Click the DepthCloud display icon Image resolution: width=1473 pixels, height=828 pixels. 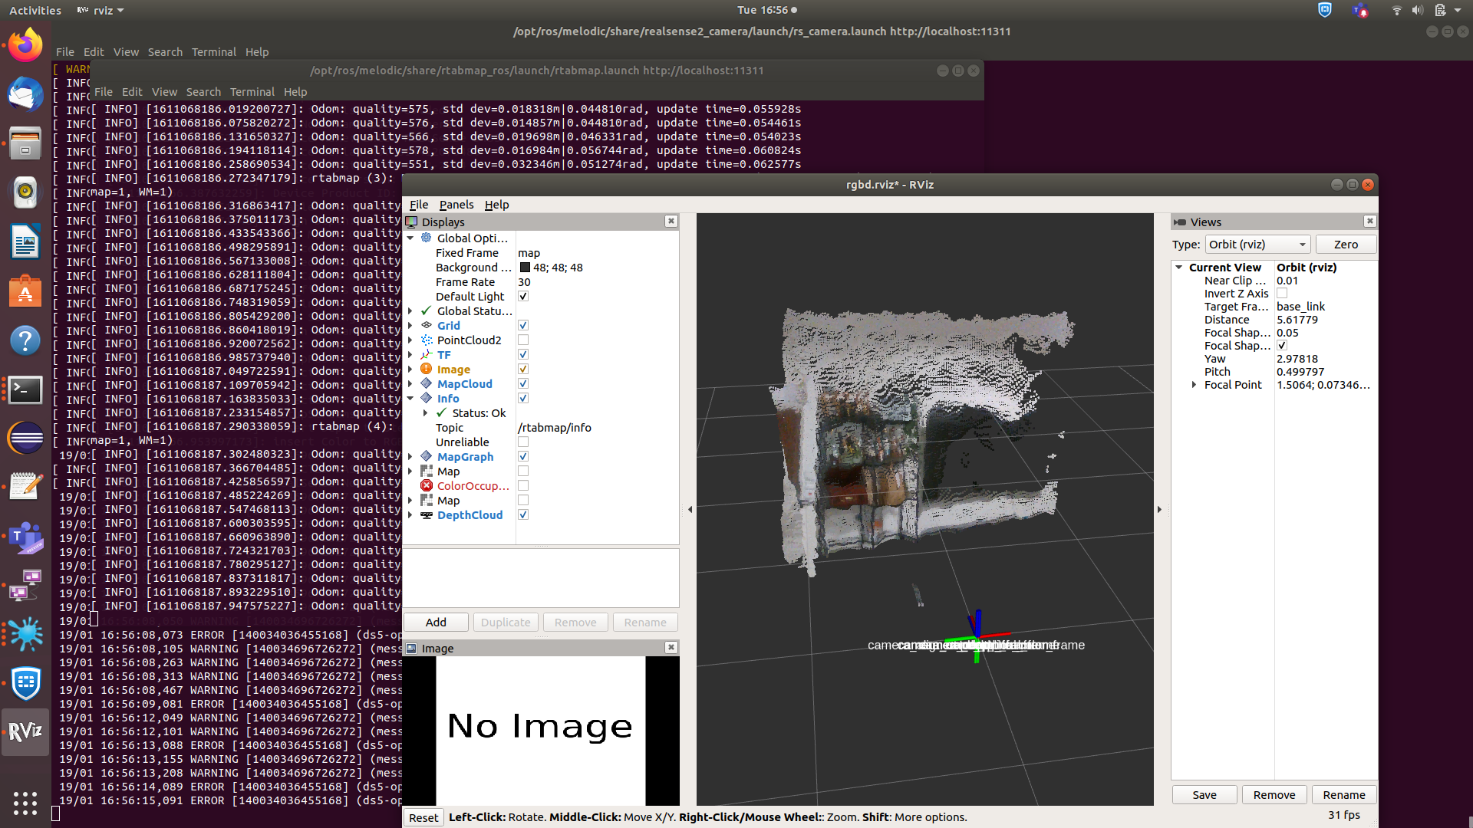pos(427,515)
